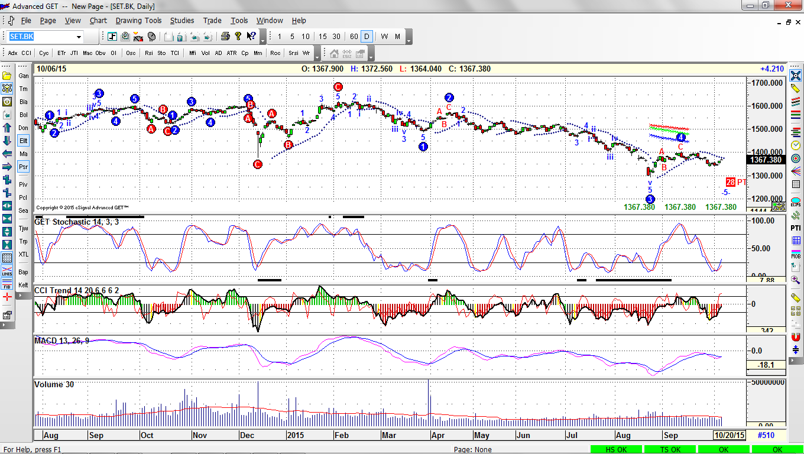
Task: Open the Studies menu
Action: (x=182, y=20)
